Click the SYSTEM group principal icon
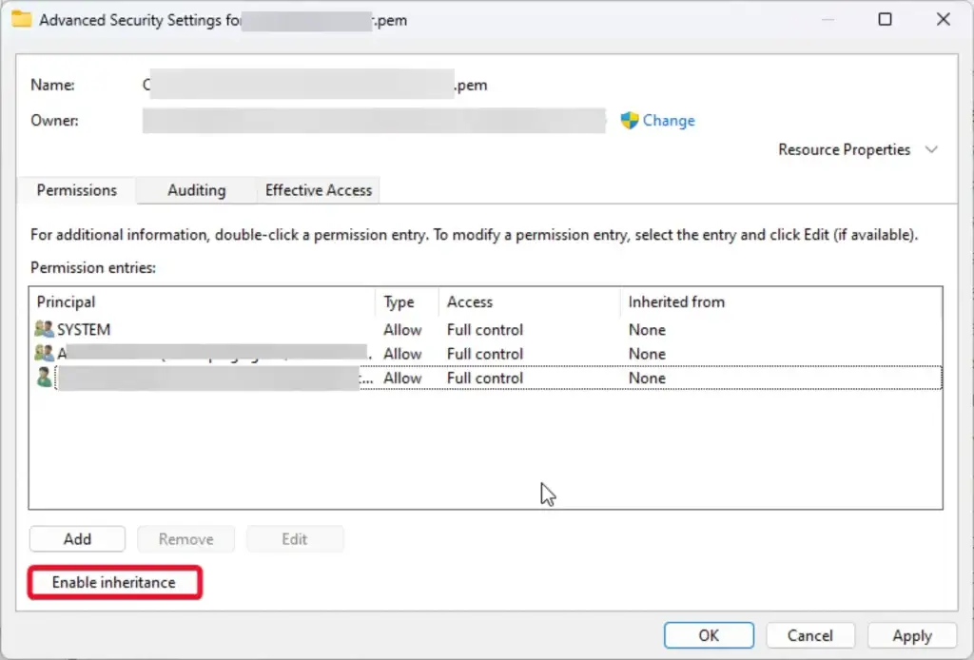The image size is (974, 660). pos(44,330)
